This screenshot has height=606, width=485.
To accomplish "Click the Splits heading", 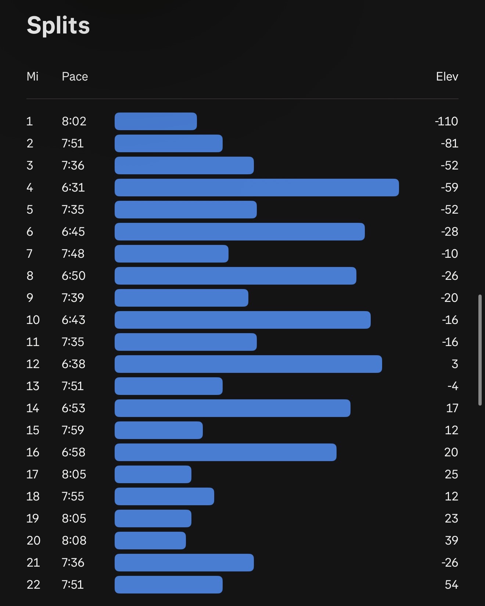I will pos(58,25).
